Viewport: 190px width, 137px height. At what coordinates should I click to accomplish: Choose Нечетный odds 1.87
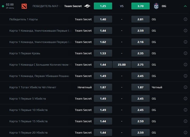click(103, 87)
